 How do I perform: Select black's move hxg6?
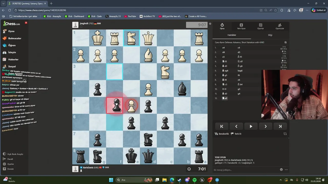click(x=240, y=71)
